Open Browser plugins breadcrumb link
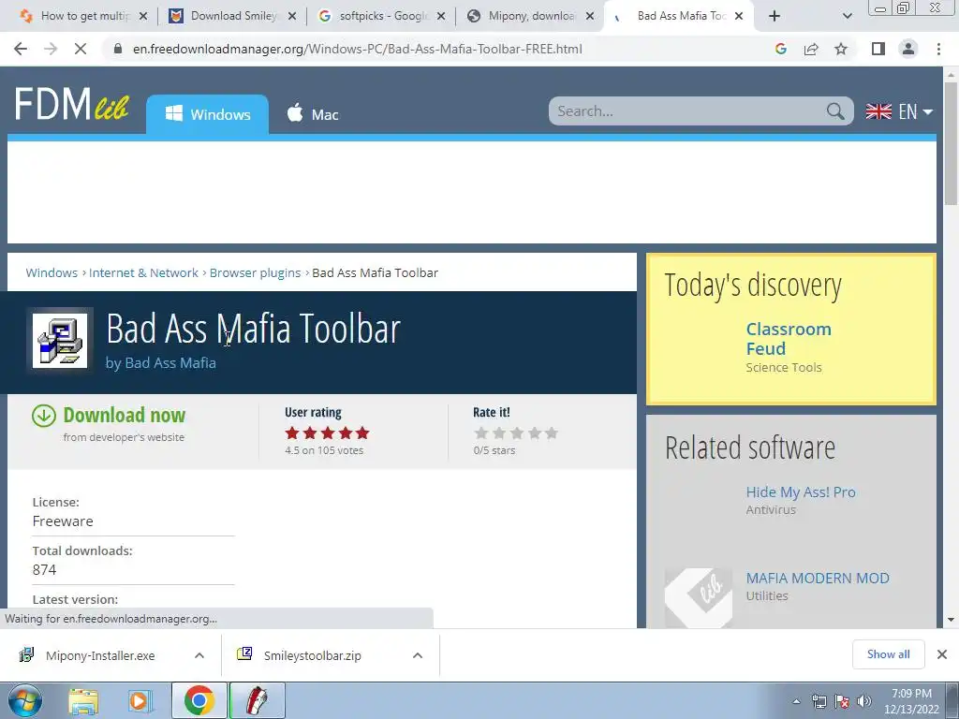Image resolution: width=959 pixels, height=719 pixels. pos(255,272)
